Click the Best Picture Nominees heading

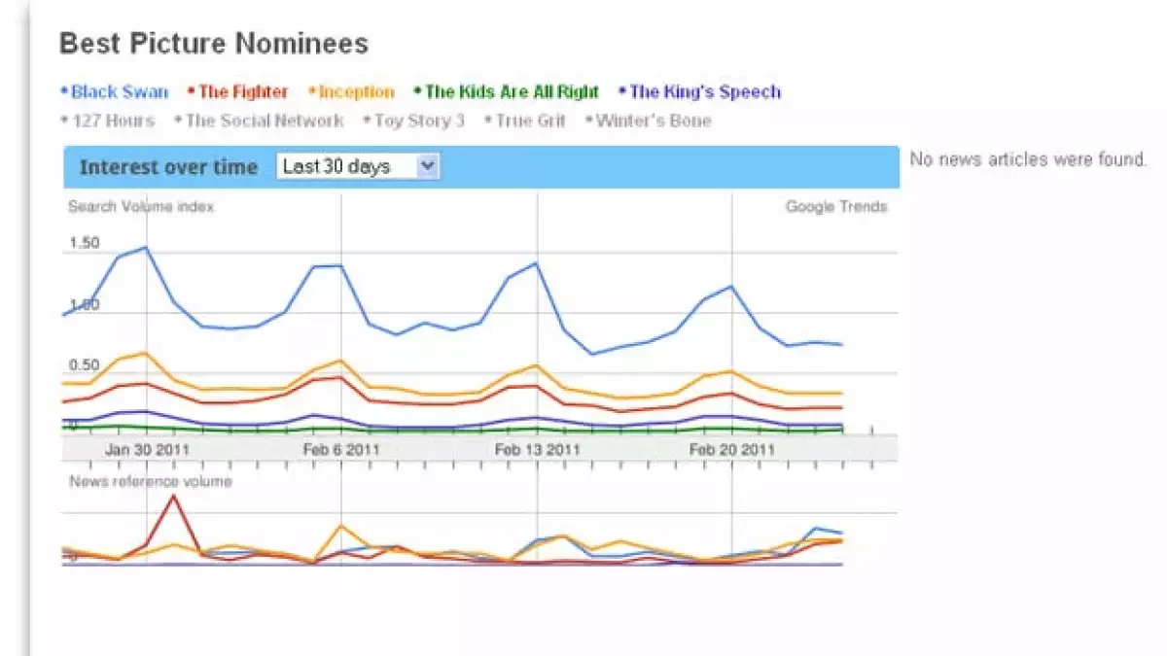[x=214, y=44]
